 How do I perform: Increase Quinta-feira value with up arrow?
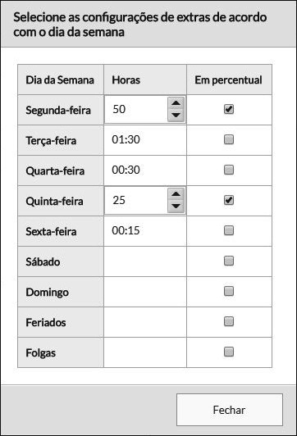pos(176,194)
